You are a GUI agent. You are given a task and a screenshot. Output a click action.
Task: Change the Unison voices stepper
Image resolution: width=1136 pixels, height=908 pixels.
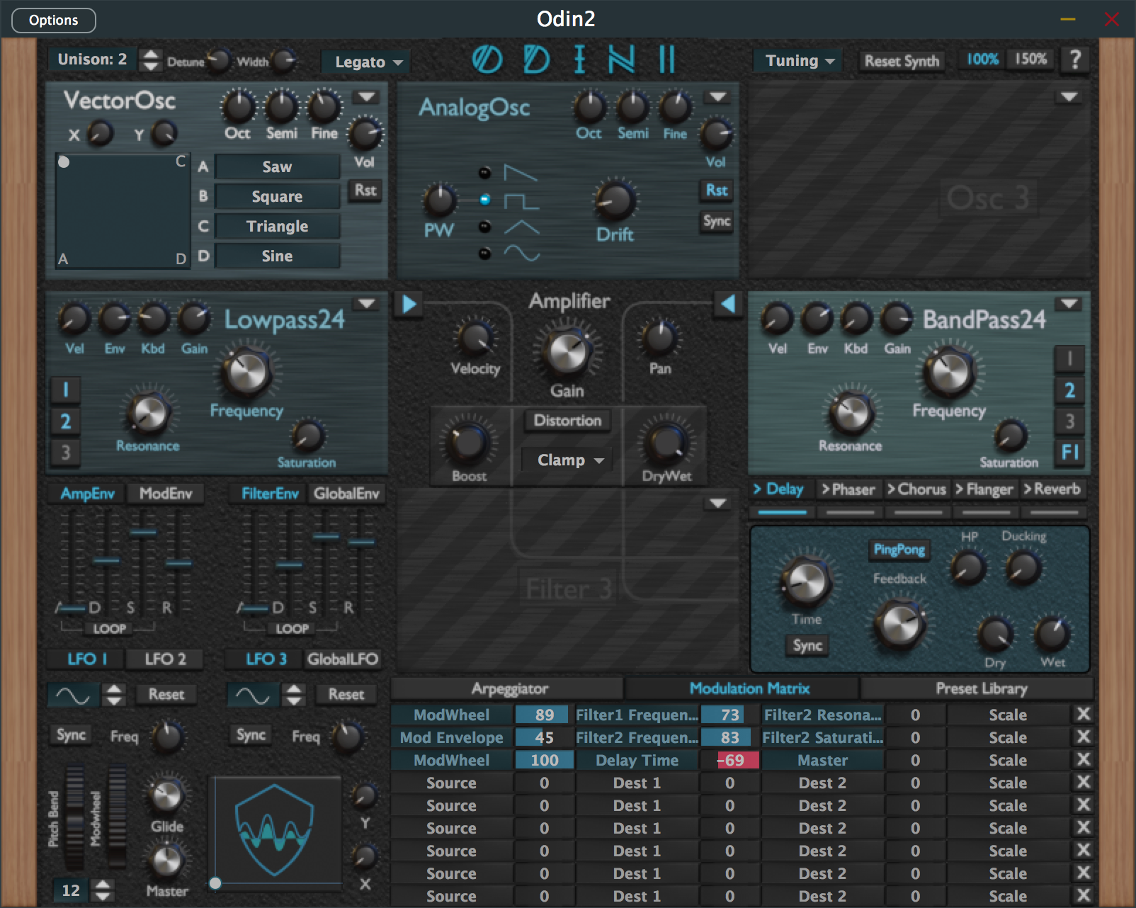pyautogui.click(x=149, y=59)
